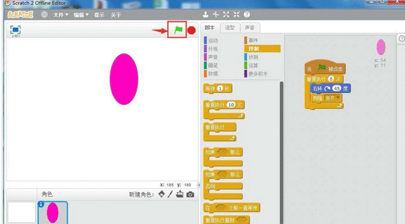Edit the 45 degree value in turn block
This screenshot has height=224, width=405.
[x=336, y=88]
